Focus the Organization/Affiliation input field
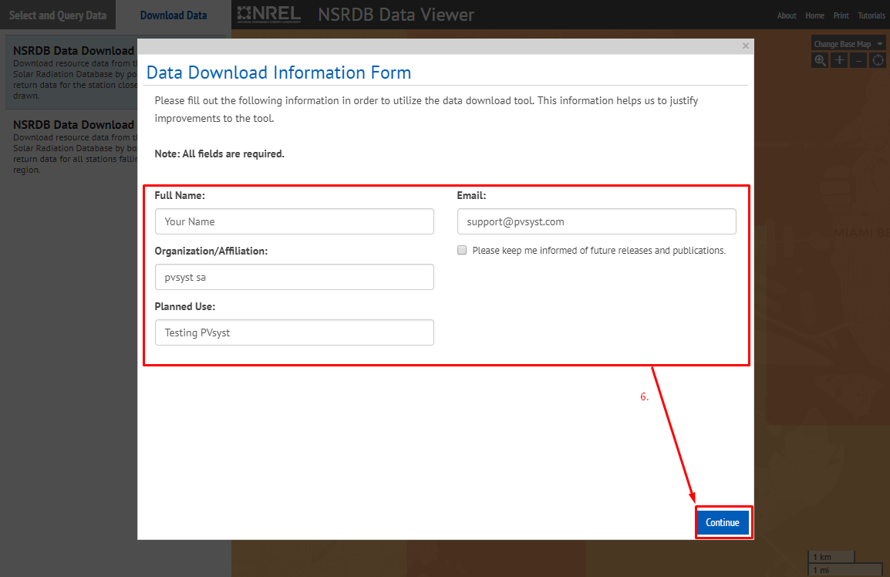This screenshot has height=577, width=890. pos(294,277)
